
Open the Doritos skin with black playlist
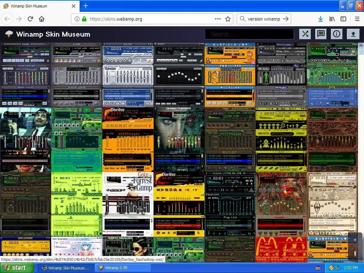coord(179,204)
